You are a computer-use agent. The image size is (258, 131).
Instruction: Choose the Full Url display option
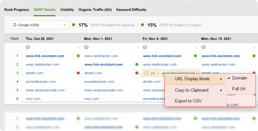click(238, 89)
